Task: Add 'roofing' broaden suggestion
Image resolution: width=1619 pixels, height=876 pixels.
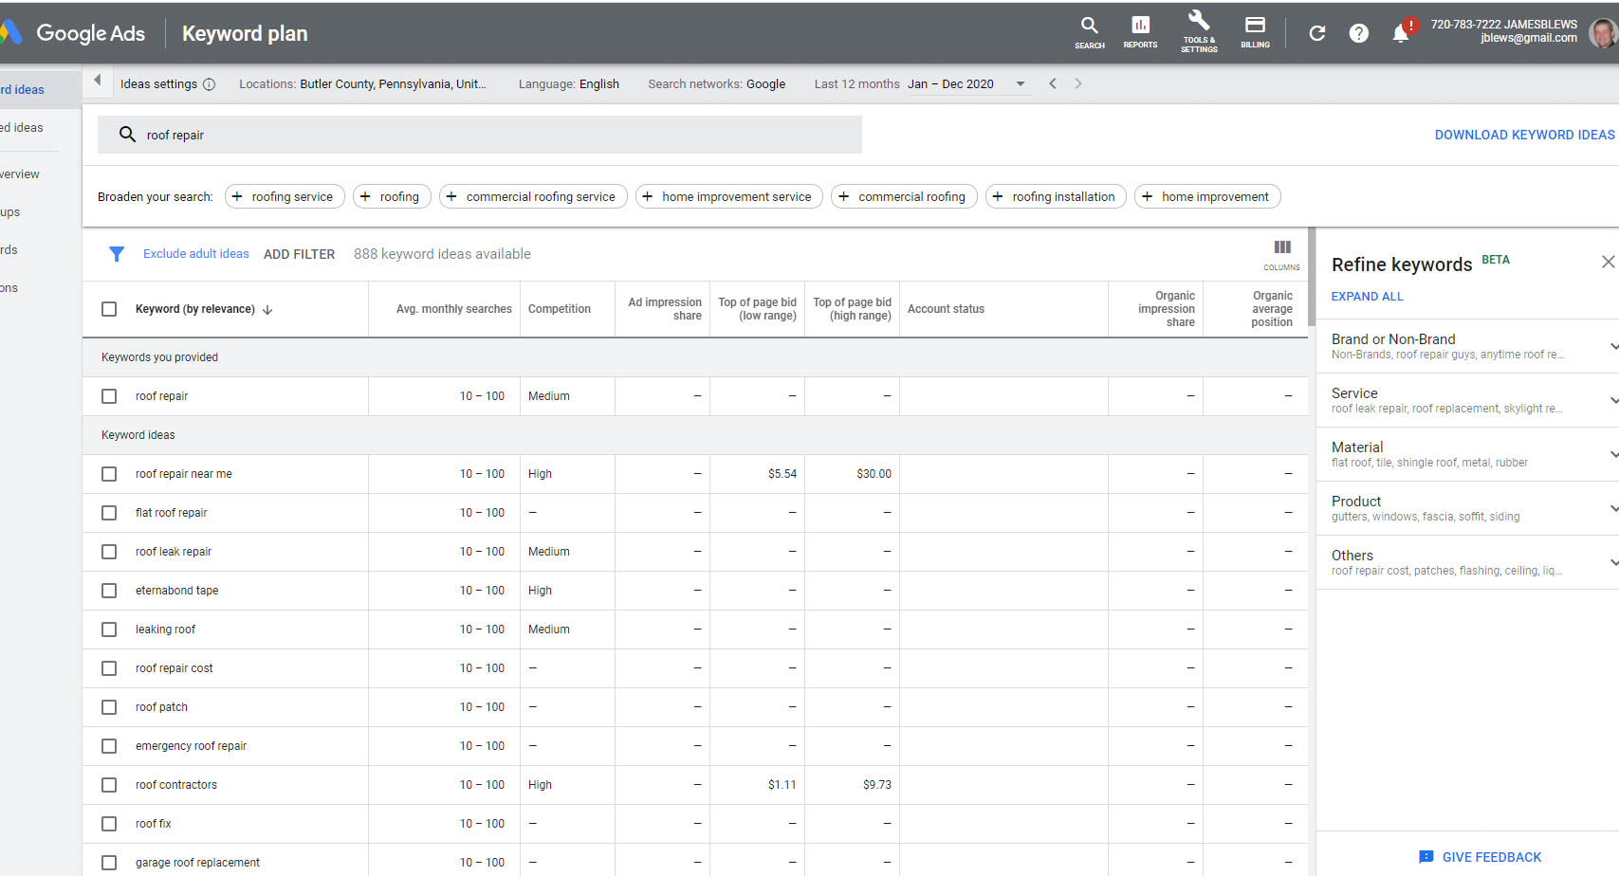Action: (x=392, y=196)
